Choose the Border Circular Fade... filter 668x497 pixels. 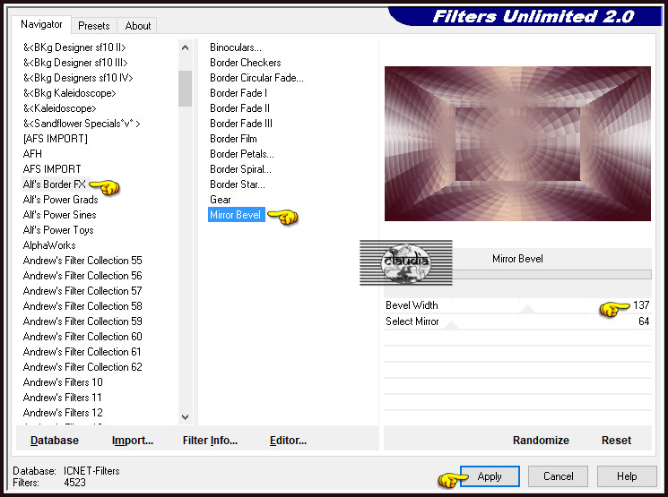tap(257, 78)
